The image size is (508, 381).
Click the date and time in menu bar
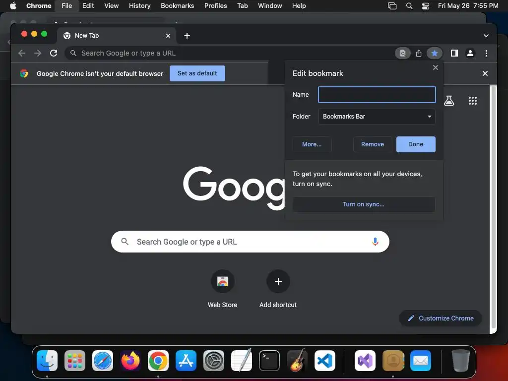468,6
